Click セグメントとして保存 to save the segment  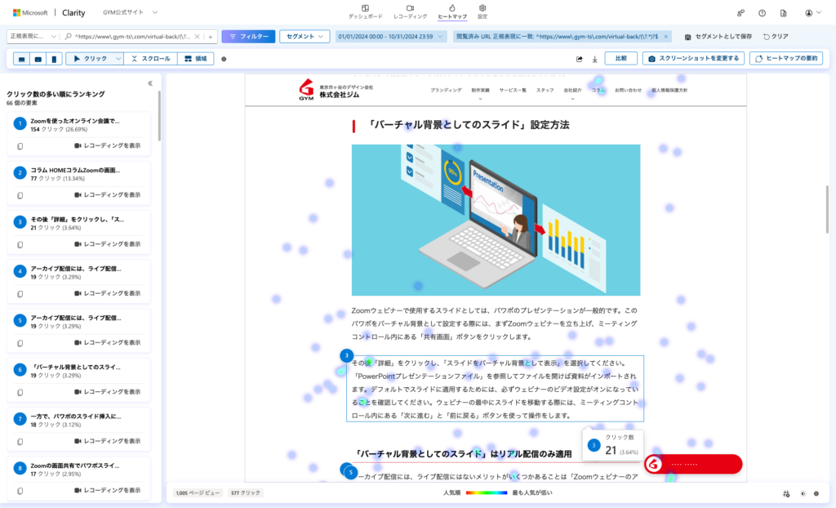pos(718,36)
